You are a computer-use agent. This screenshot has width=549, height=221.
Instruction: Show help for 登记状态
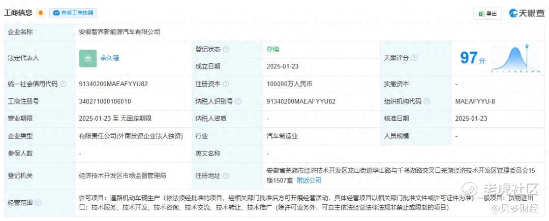click(x=226, y=50)
